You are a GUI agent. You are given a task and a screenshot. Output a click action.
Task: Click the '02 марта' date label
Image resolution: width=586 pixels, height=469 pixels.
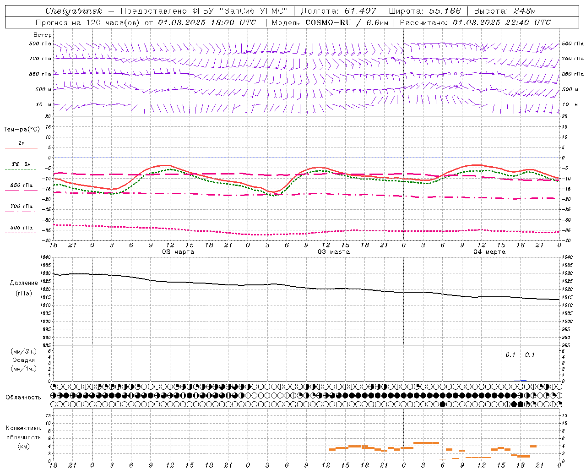pyautogui.click(x=178, y=252)
